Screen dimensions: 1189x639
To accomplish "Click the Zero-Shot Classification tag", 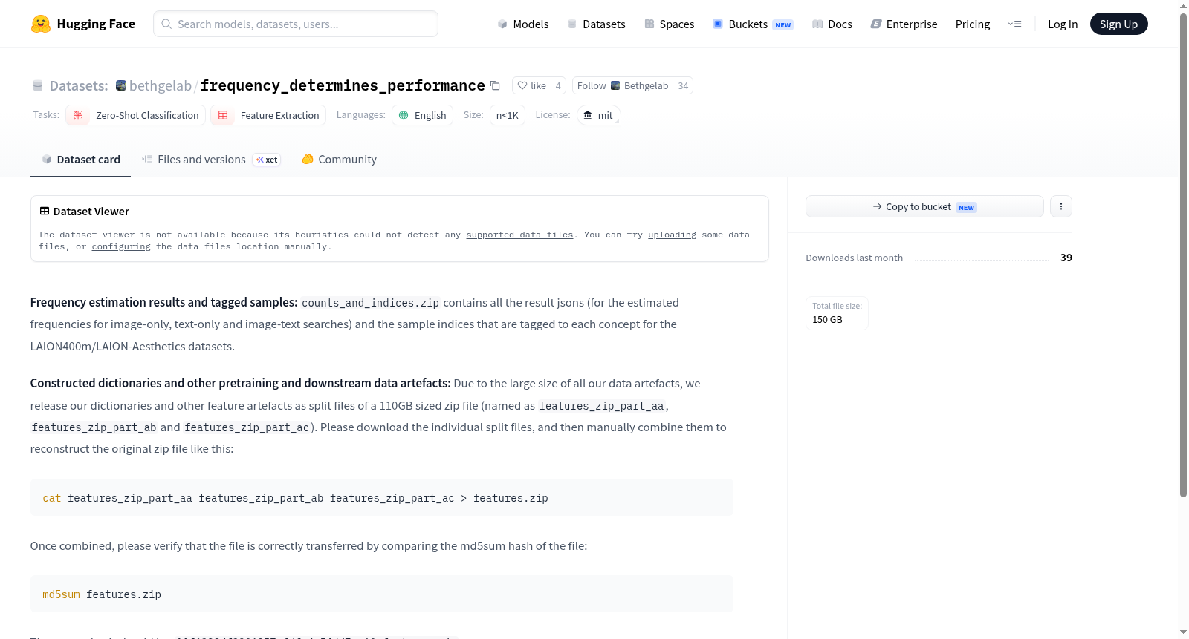I will coord(136,115).
